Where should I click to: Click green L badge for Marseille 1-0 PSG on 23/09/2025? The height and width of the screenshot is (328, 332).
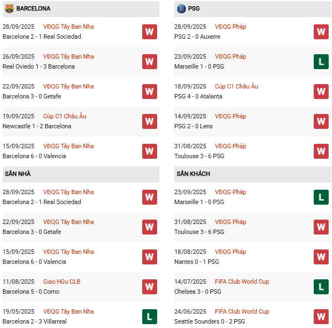(x=321, y=61)
